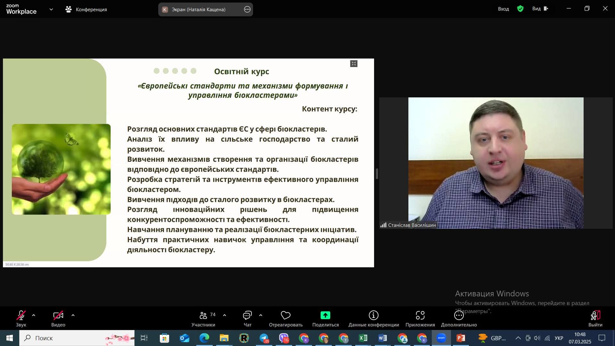Screen dimensions: 615x346
Task: Open the Участники participants panel
Action: click(203, 316)
